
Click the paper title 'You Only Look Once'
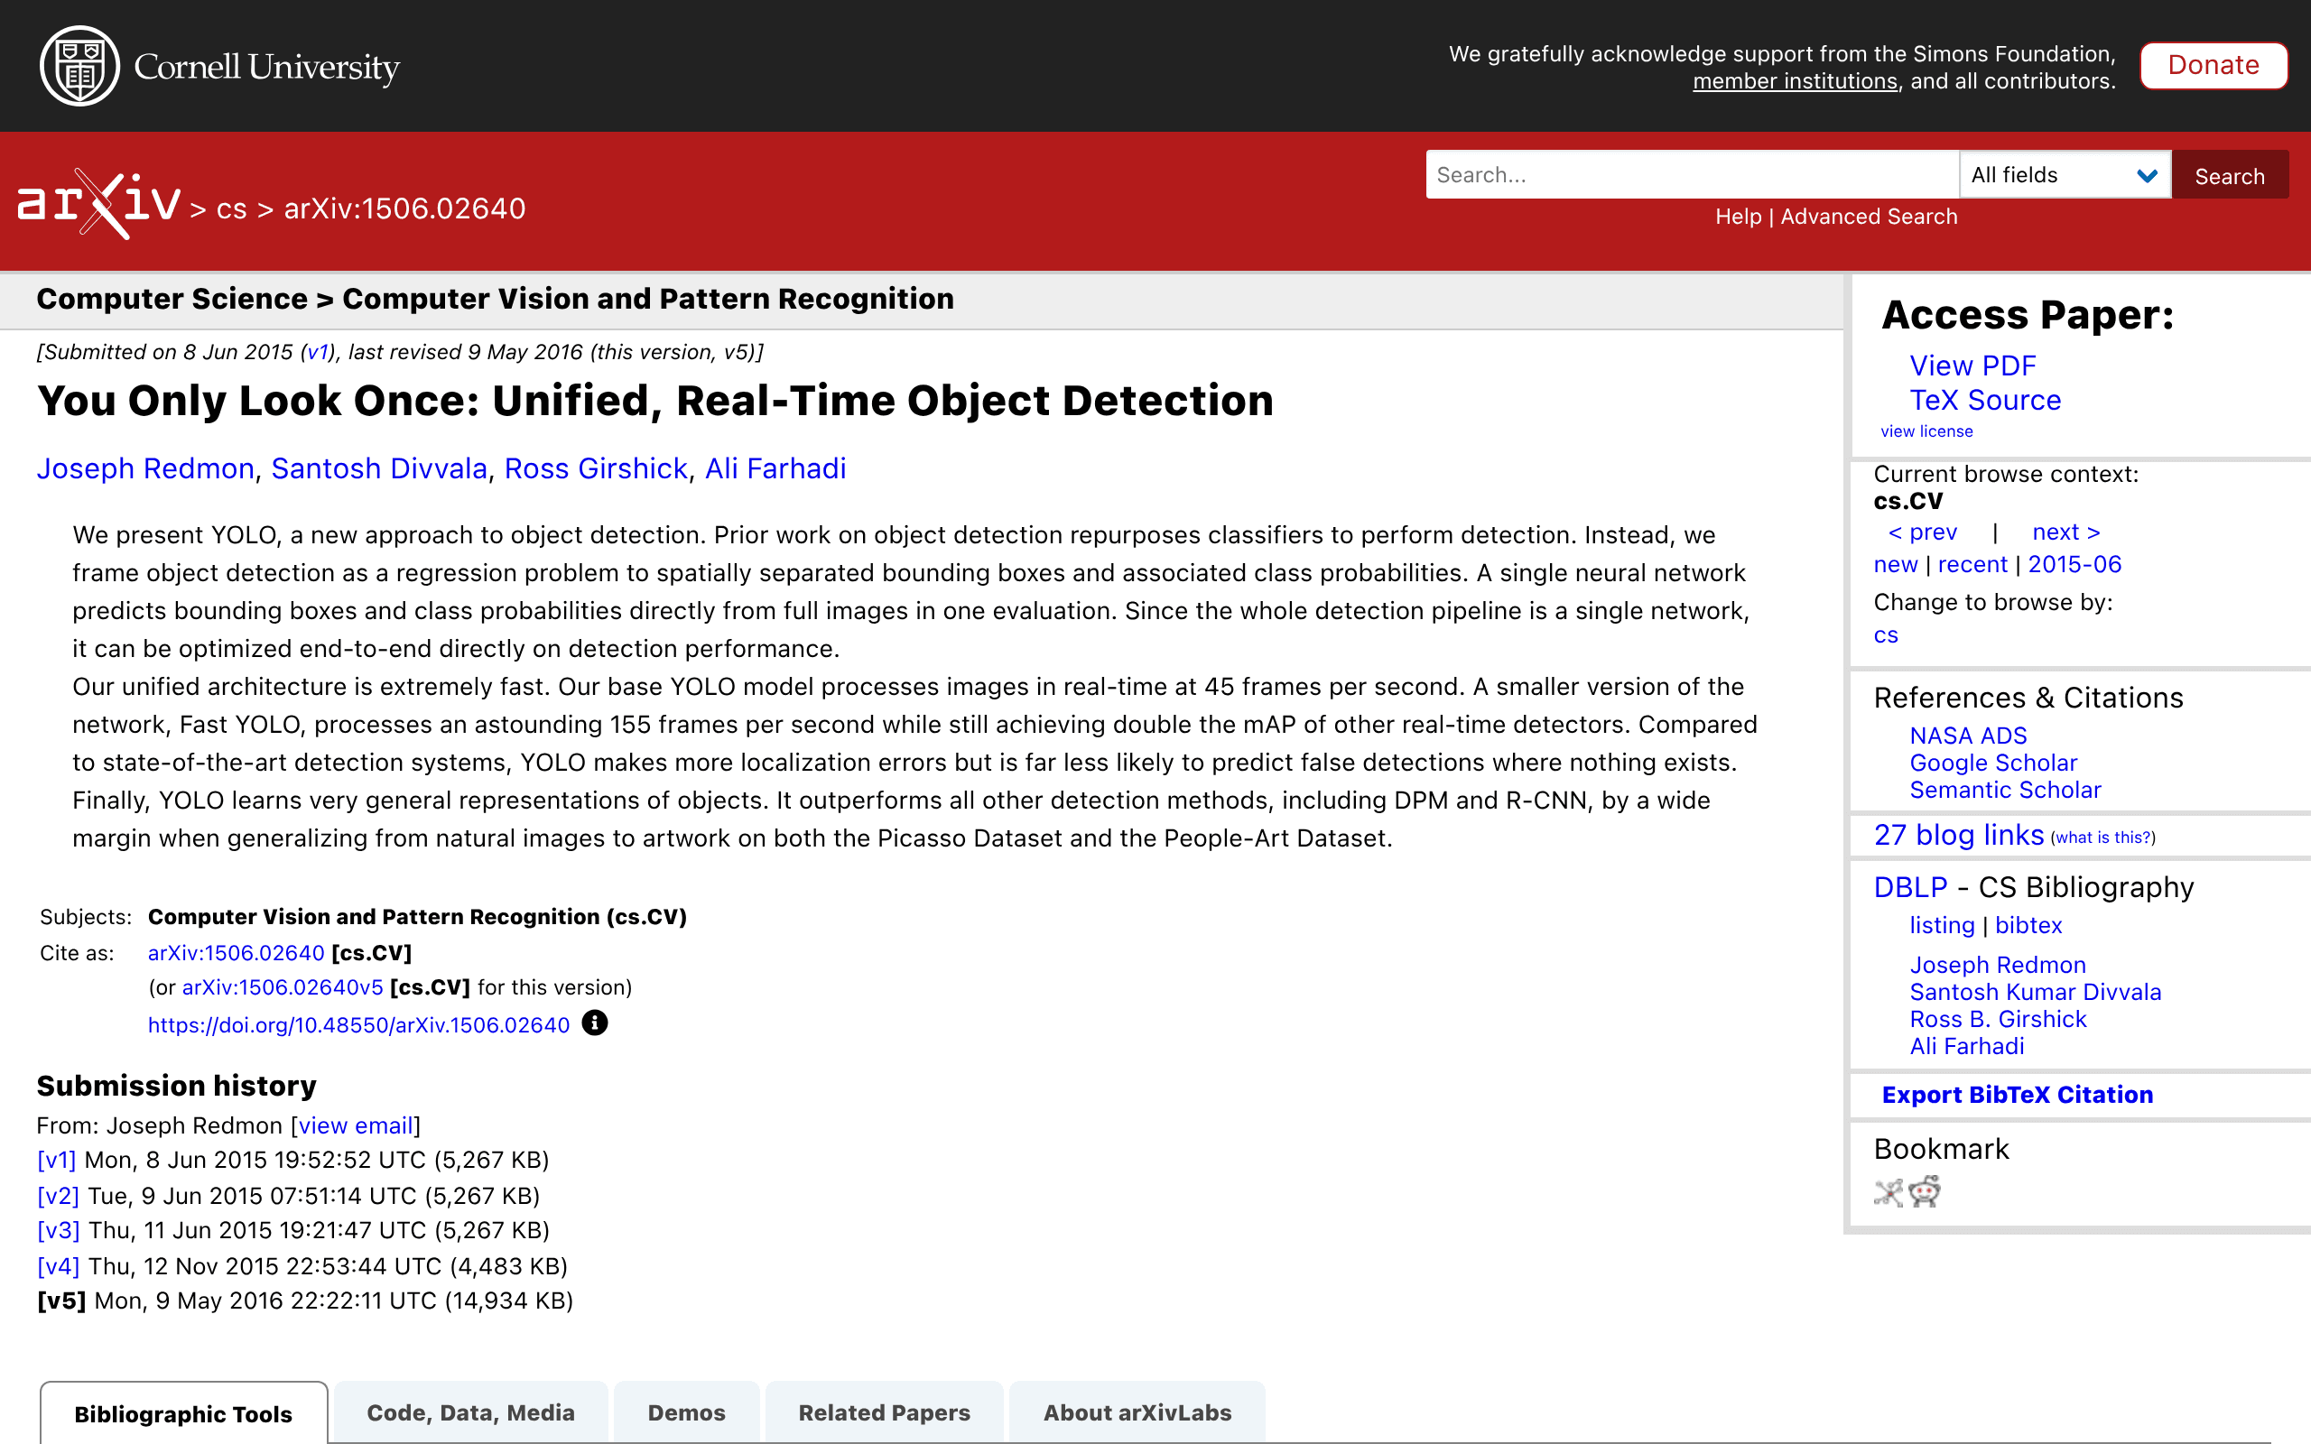(x=655, y=401)
